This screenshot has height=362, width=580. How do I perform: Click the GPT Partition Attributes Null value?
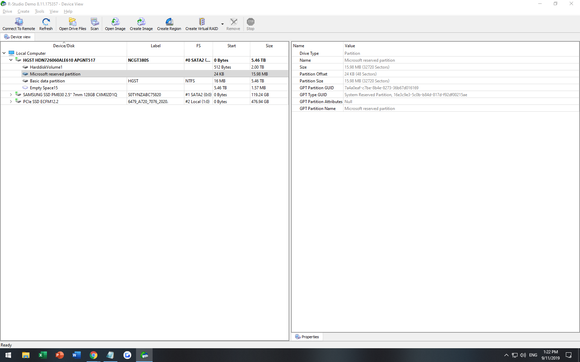[x=348, y=102]
